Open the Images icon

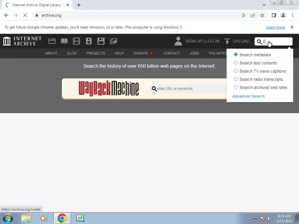[113, 41]
